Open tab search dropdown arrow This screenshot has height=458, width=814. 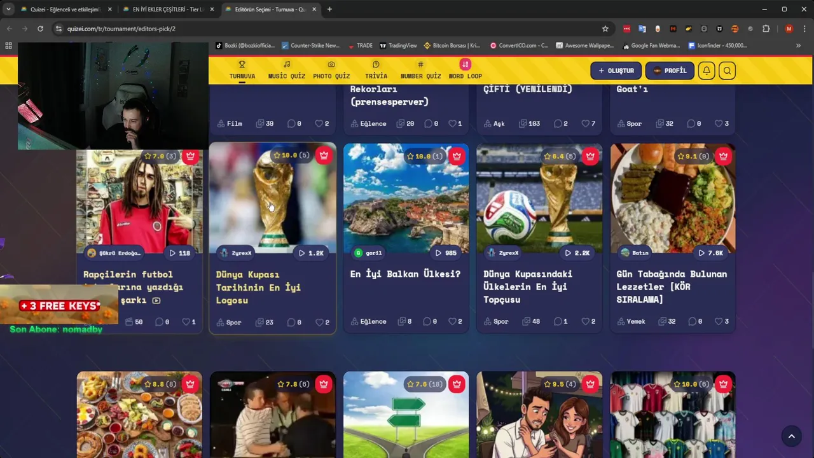coord(8,10)
